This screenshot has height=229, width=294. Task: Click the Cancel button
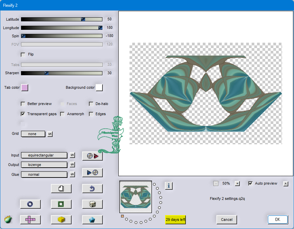coord(227,220)
